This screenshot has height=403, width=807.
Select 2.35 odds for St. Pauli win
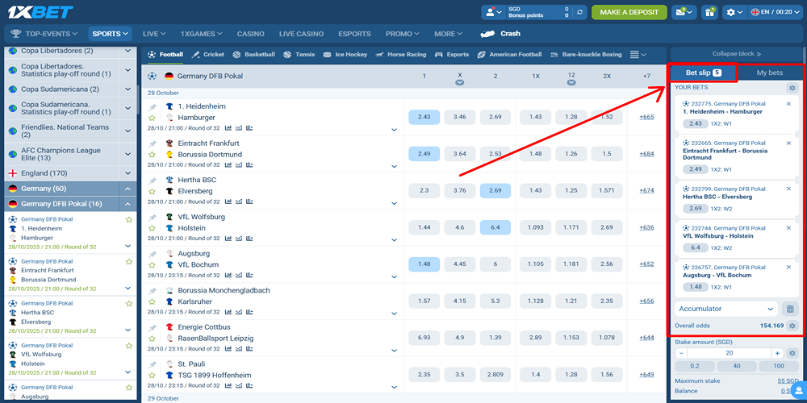point(424,375)
